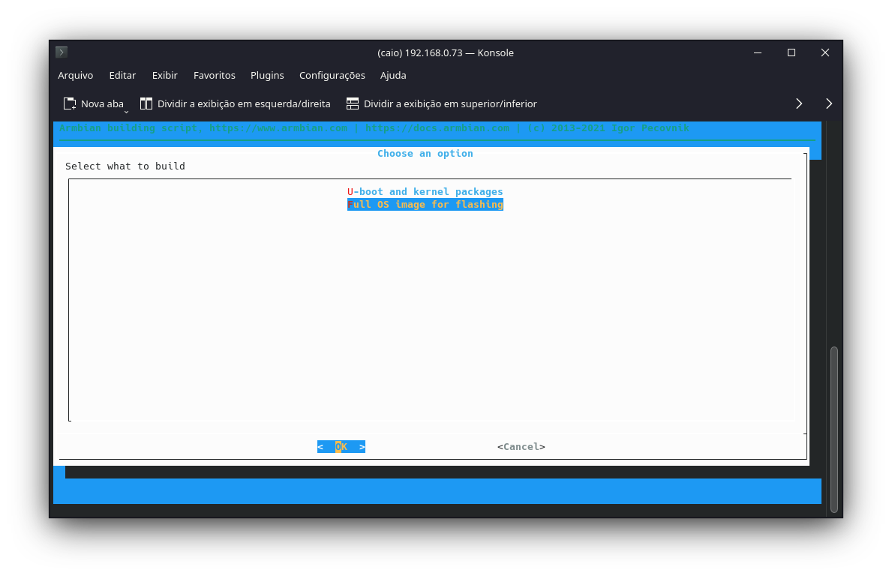Open the Editar menu
892x576 pixels.
122,76
